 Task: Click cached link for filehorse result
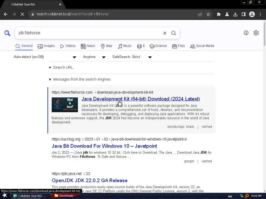point(207,127)
